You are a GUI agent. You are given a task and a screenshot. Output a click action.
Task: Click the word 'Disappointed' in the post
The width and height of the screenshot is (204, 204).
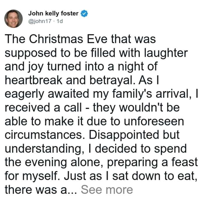pyautogui.click(x=124, y=135)
